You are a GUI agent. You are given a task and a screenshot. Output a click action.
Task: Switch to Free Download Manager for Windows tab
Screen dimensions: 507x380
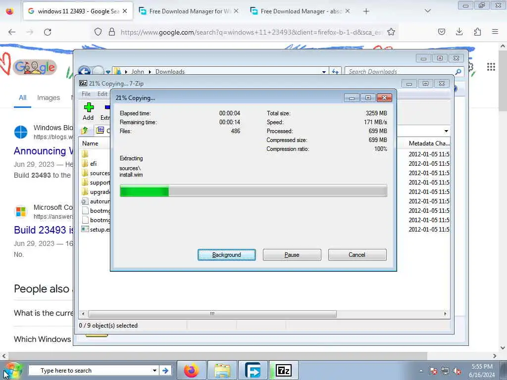click(x=189, y=11)
